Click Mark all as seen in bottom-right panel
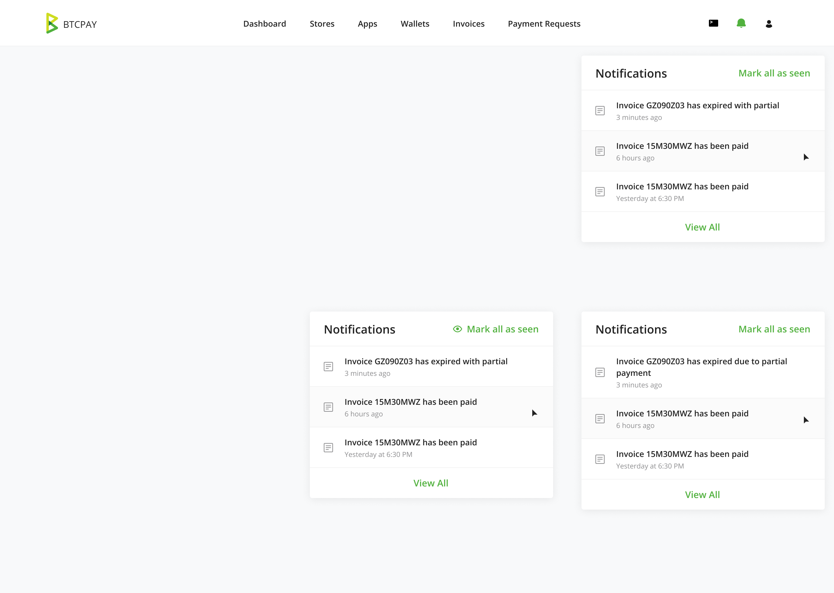 click(774, 329)
